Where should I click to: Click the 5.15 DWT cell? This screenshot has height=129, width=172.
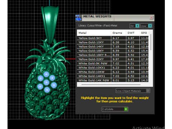(133, 80)
